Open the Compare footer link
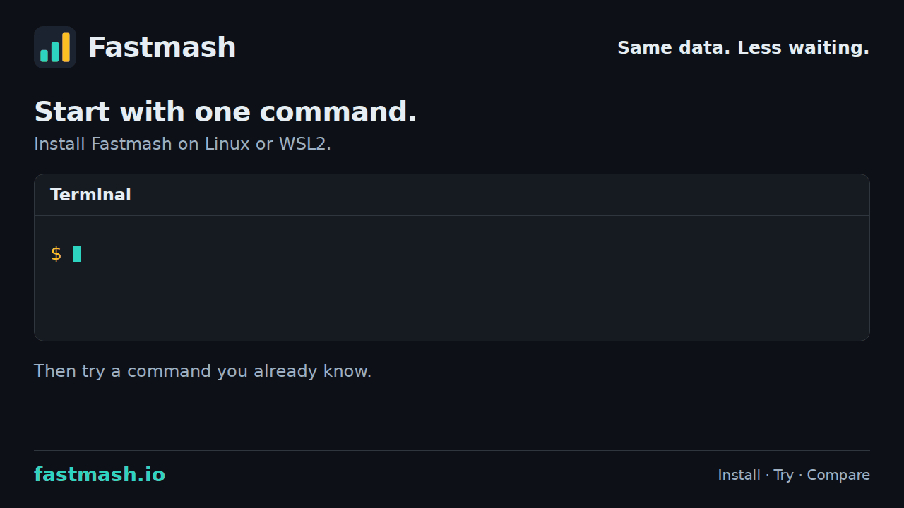The width and height of the screenshot is (904, 508). [x=838, y=475]
